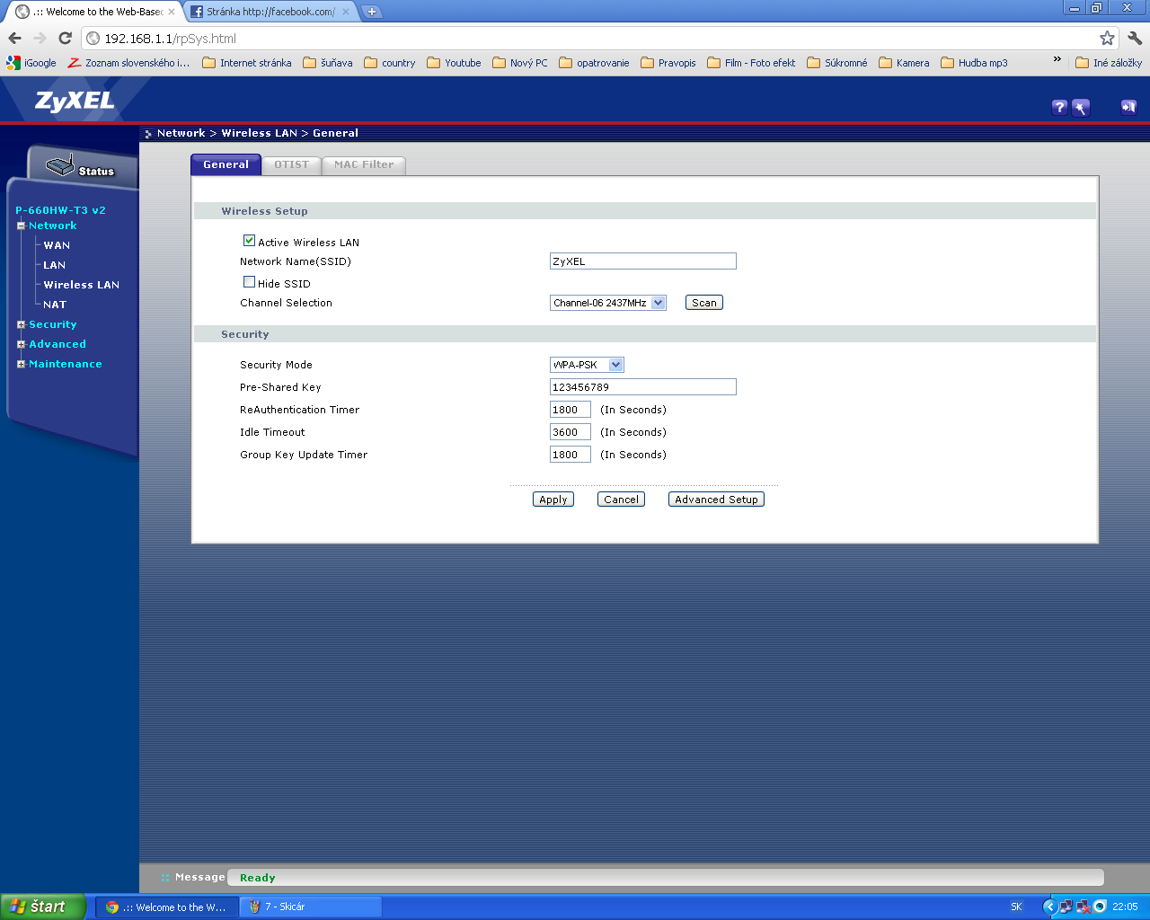The height and width of the screenshot is (920, 1150).
Task: Open the Film - Foto efekt folder
Action: click(751, 63)
